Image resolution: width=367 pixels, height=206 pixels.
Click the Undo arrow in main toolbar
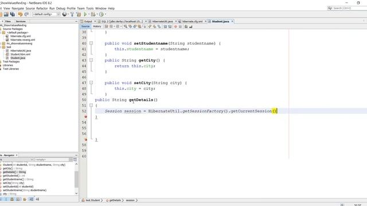click(21, 14)
